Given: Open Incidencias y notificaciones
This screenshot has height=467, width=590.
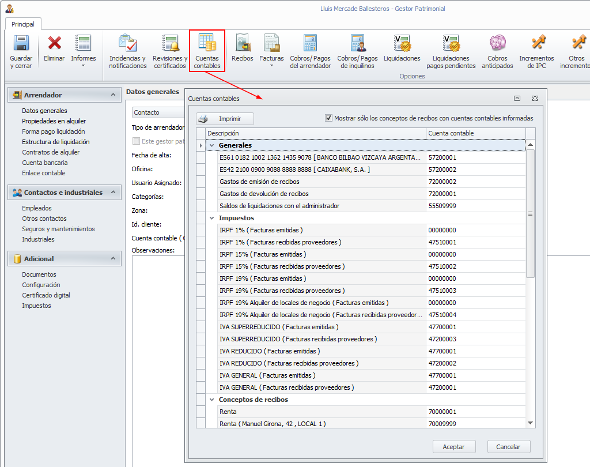Looking at the screenshot, I should [127, 44].
